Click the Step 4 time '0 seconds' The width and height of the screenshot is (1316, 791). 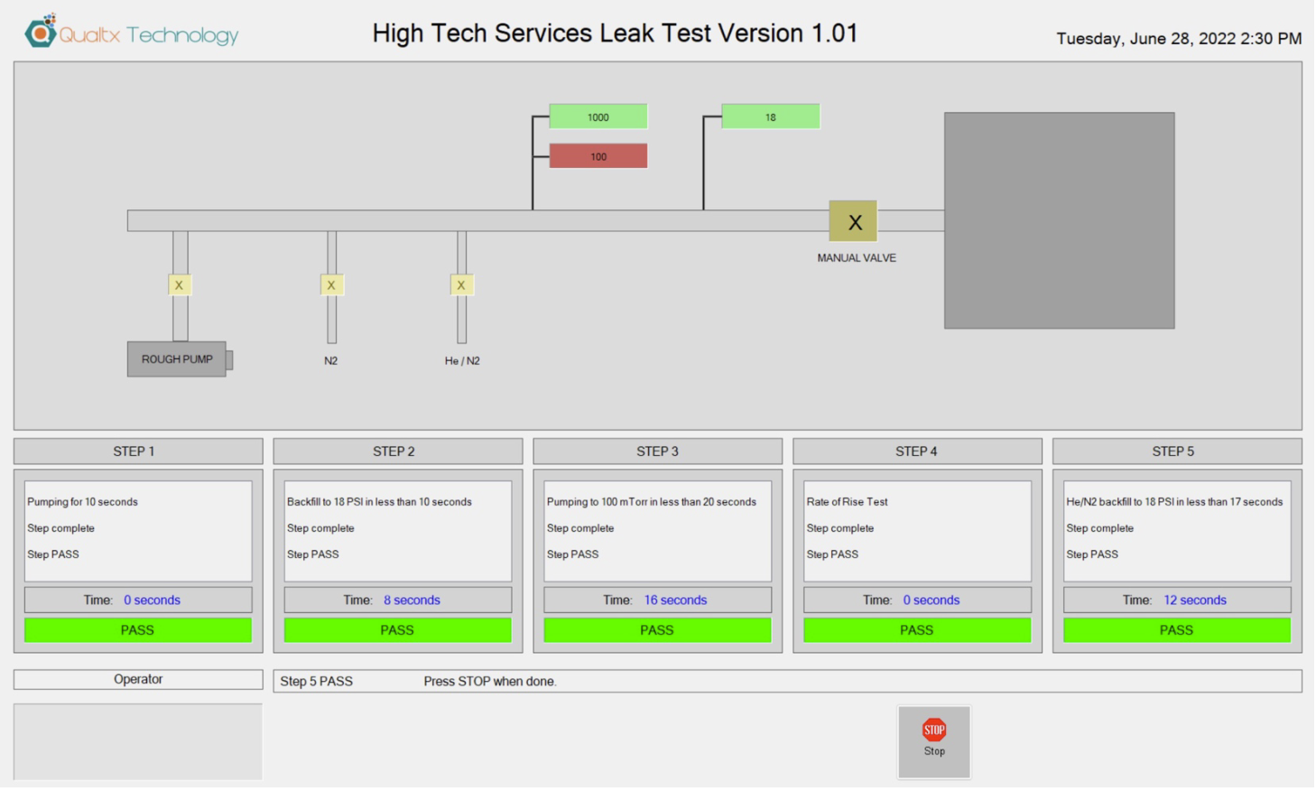[x=931, y=600]
